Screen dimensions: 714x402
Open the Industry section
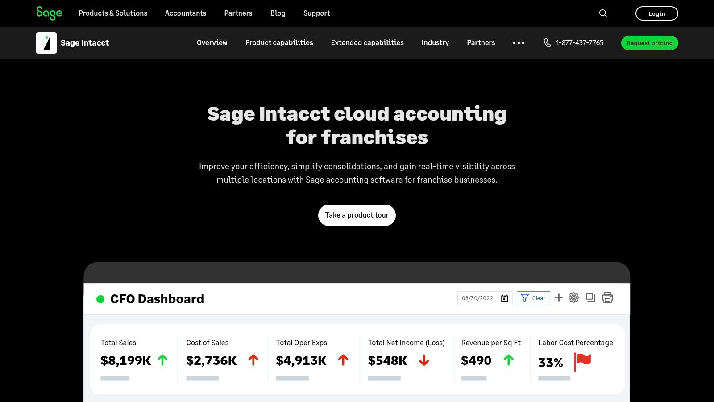(x=435, y=43)
